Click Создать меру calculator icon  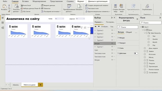(115, 6)
